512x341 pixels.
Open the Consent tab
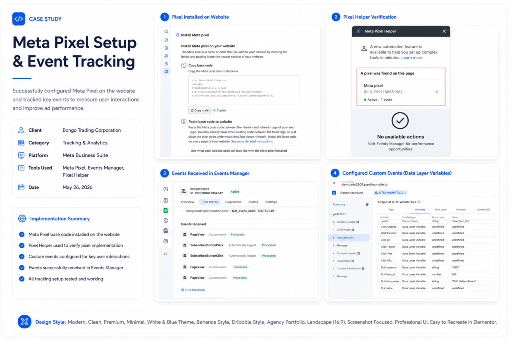click(x=461, y=210)
